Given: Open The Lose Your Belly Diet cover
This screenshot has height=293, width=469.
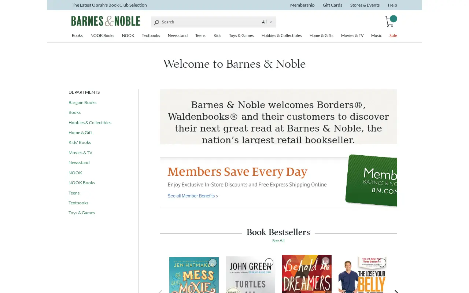Looking at the screenshot, I should tap(362, 275).
